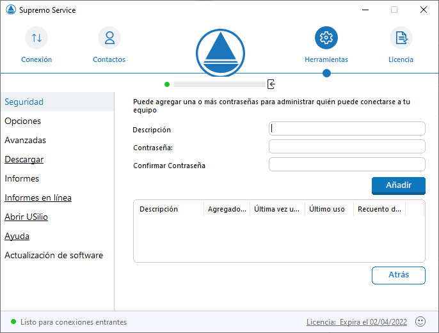Open Opciones in the sidebar
The width and height of the screenshot is (439, 333).
pyautogui.click(x=22, y=121)
